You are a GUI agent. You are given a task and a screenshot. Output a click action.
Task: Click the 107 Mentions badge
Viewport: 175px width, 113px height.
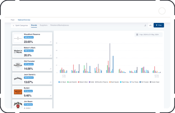point(29,64)
